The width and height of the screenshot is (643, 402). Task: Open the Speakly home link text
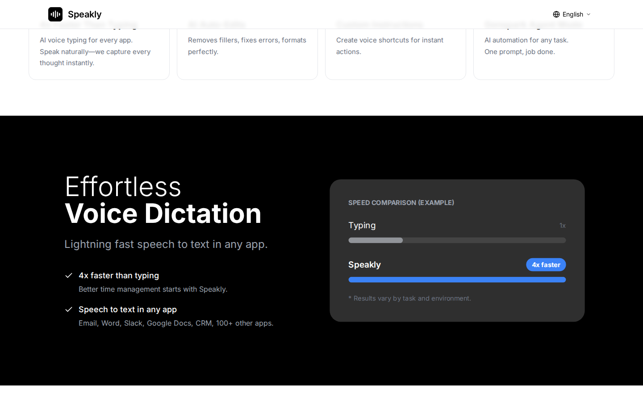[84, 14]
